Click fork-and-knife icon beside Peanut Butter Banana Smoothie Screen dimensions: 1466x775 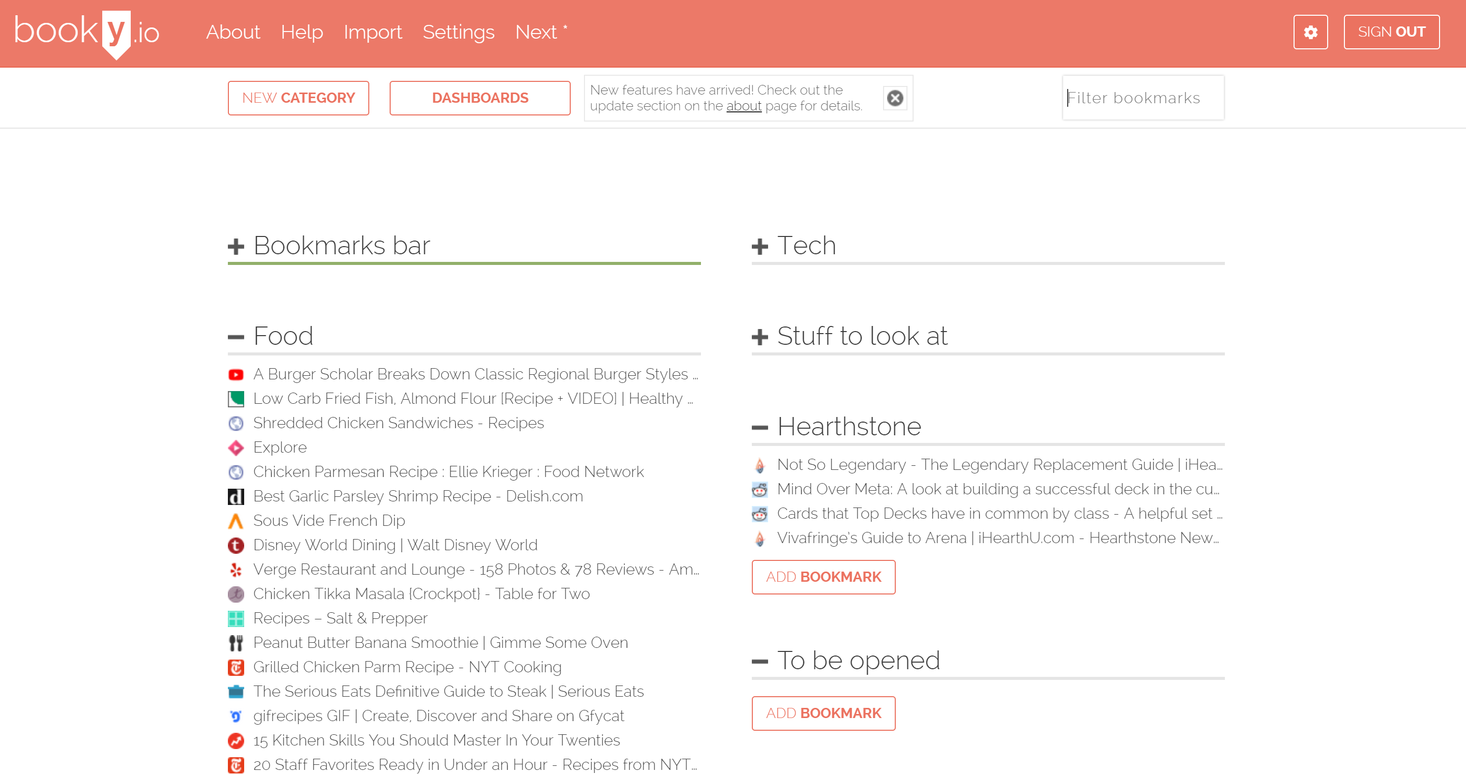[236, 643]
